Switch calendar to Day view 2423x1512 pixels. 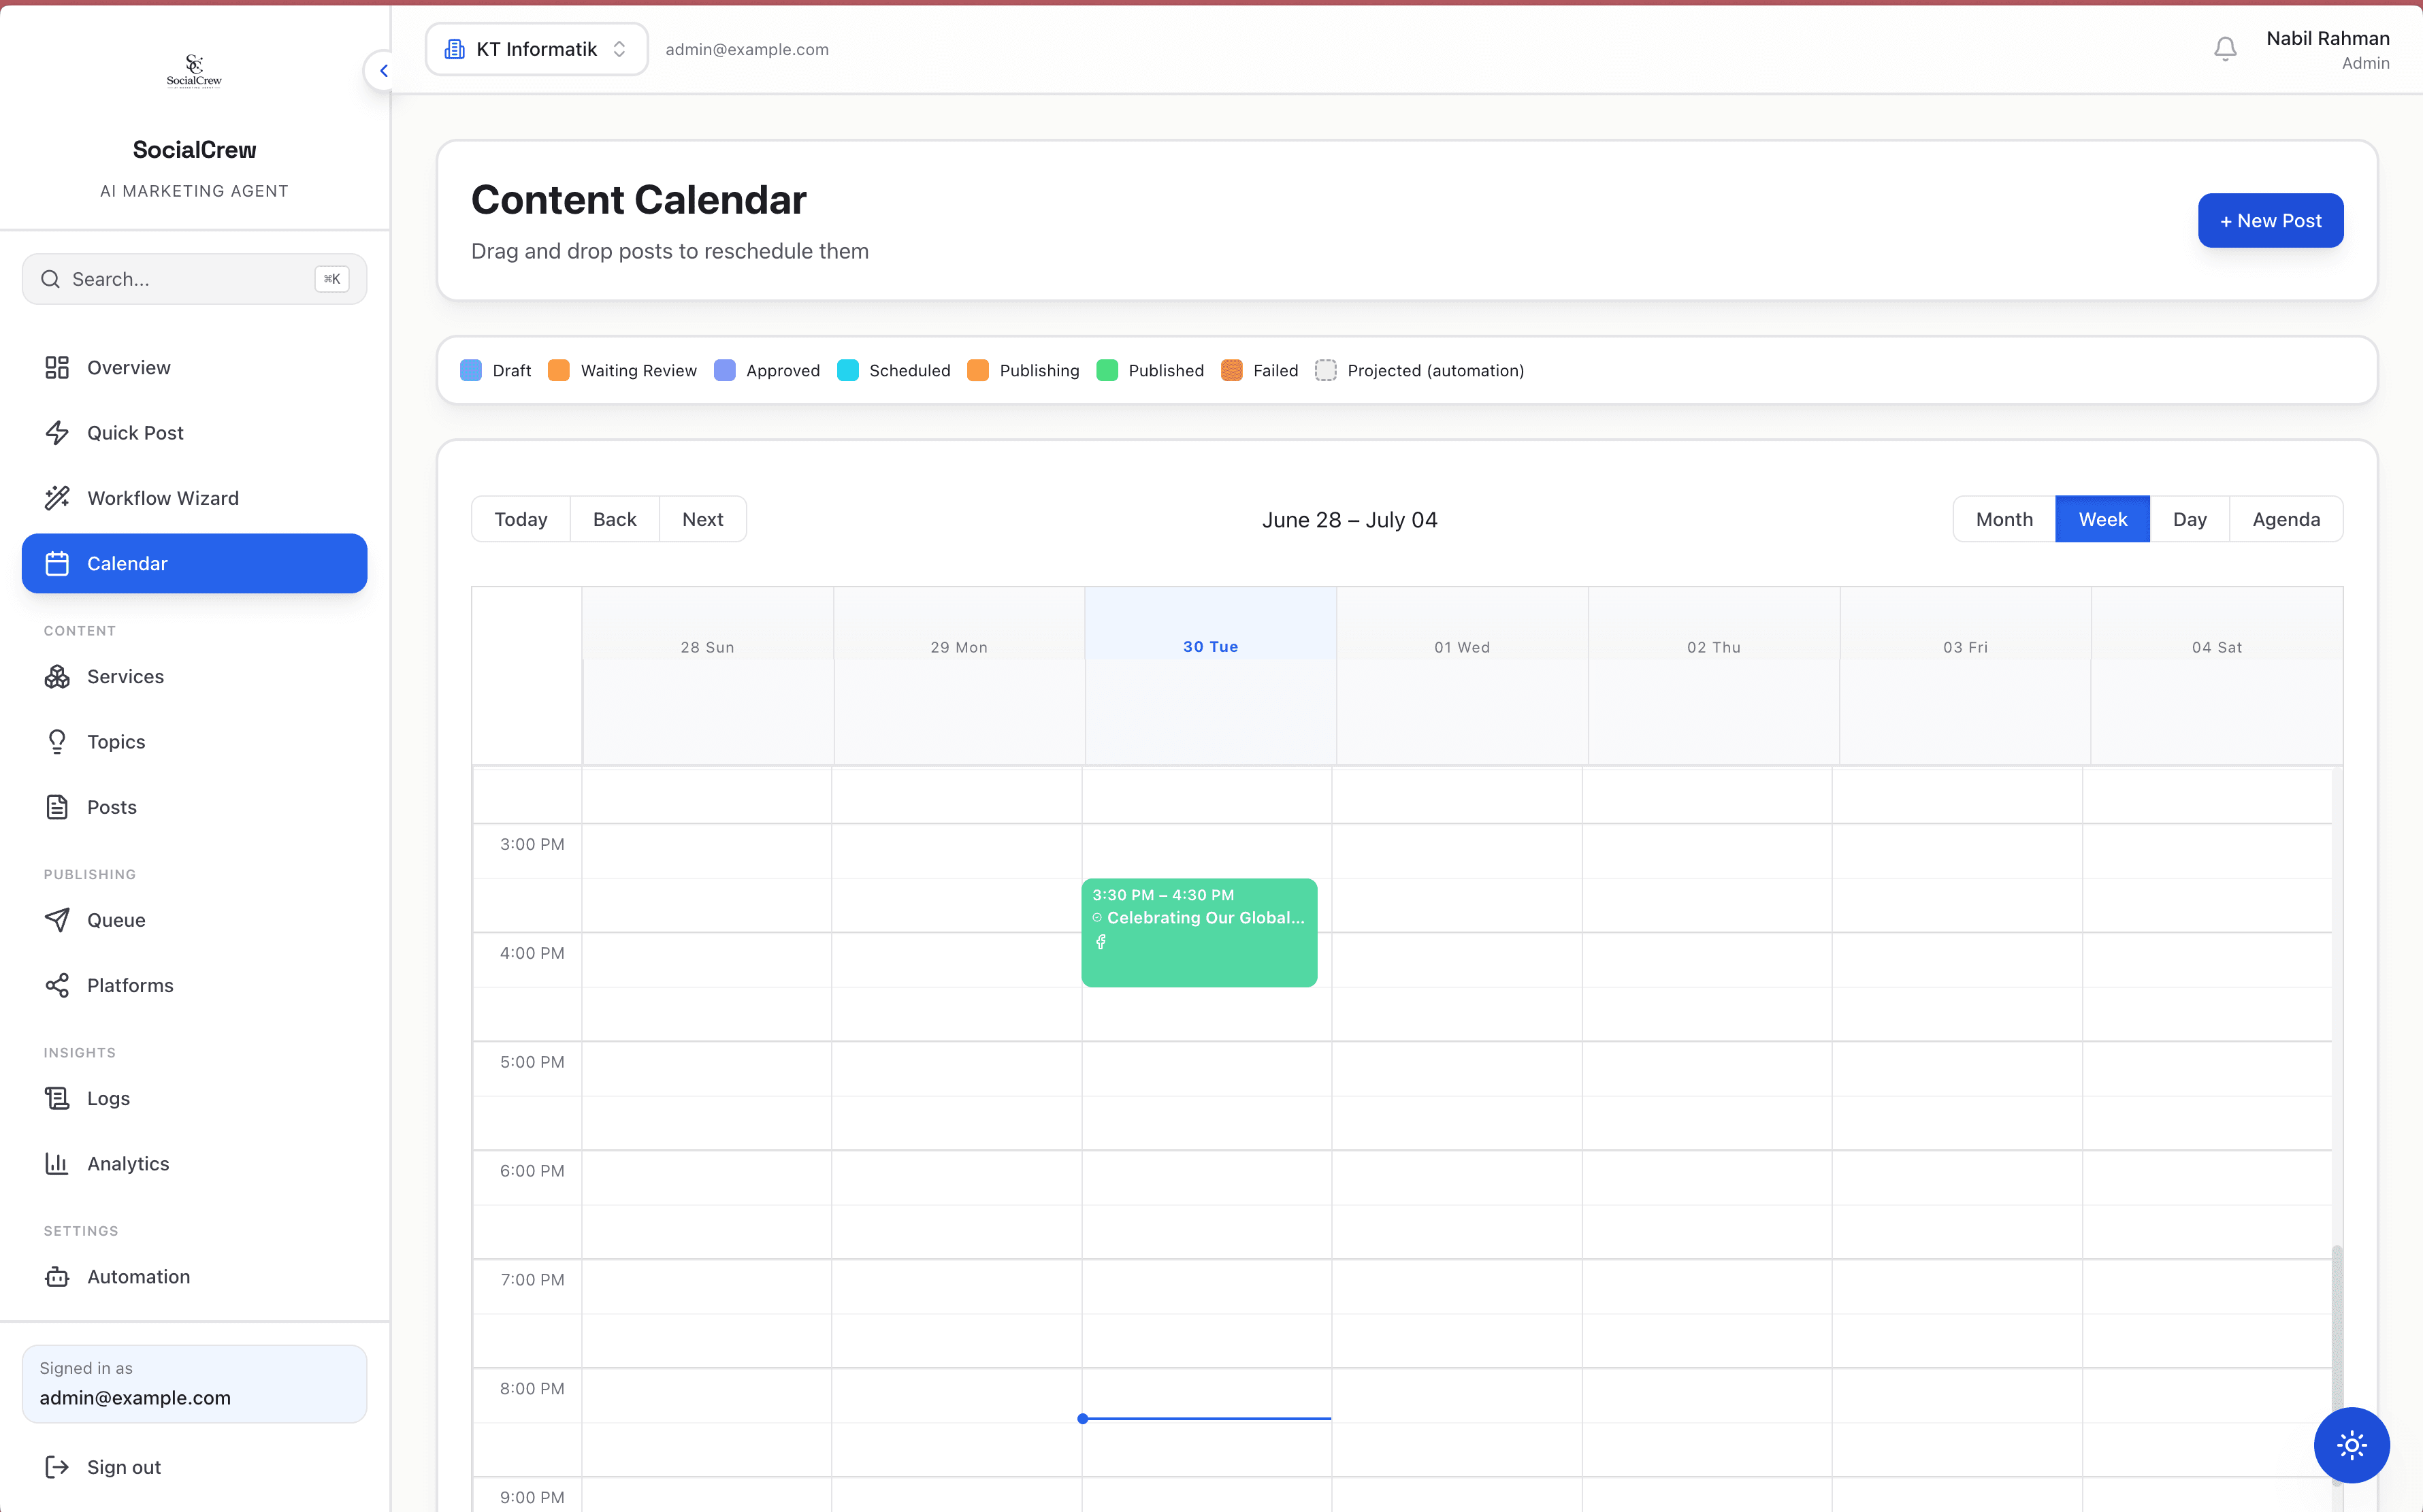click(2189, 519)
